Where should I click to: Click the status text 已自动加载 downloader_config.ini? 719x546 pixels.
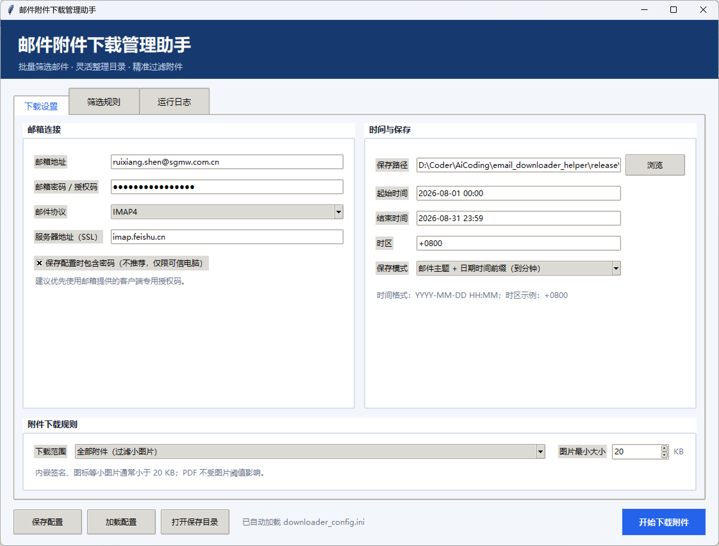coord(304,522)
